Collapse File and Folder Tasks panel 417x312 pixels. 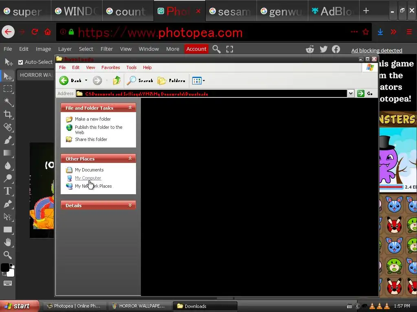coord(130,107)
